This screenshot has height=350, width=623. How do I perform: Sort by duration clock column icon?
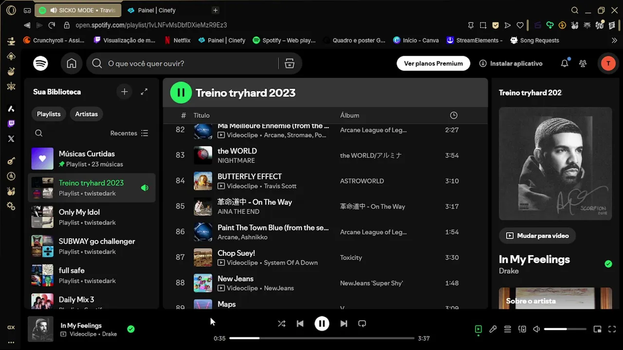click(454, 115)
